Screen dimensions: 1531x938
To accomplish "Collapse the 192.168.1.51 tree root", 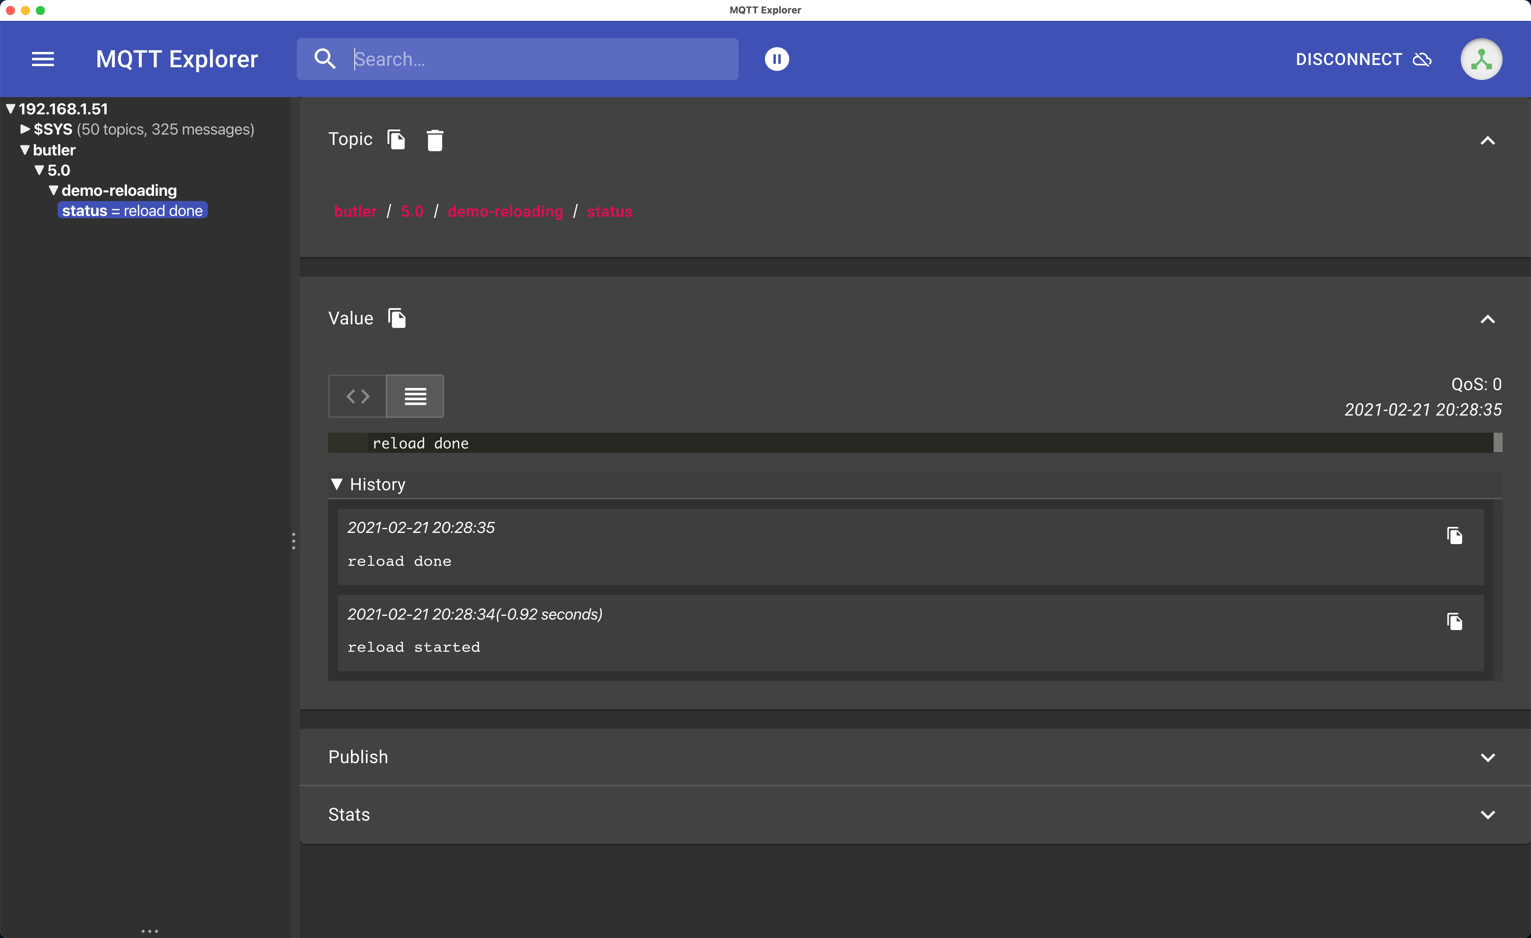I will (10, 109).
